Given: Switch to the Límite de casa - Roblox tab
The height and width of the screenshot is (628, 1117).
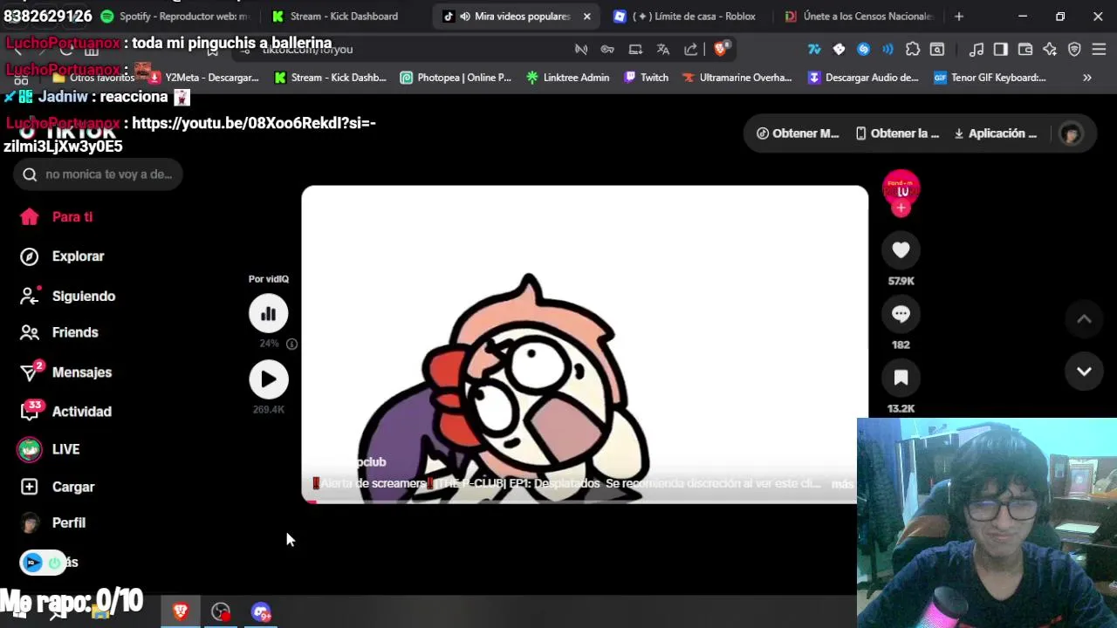Looking at the screenshot, I should click(x=685, y=17).
